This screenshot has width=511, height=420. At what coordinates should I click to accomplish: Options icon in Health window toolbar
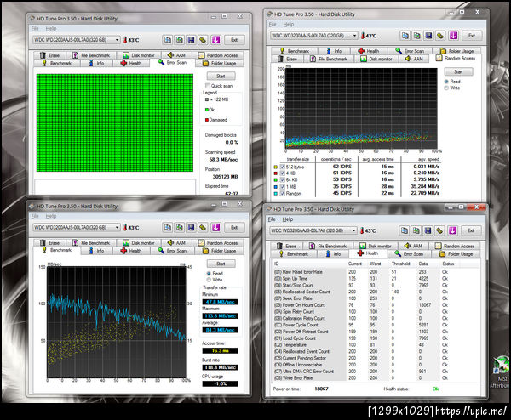pos(439,230)
